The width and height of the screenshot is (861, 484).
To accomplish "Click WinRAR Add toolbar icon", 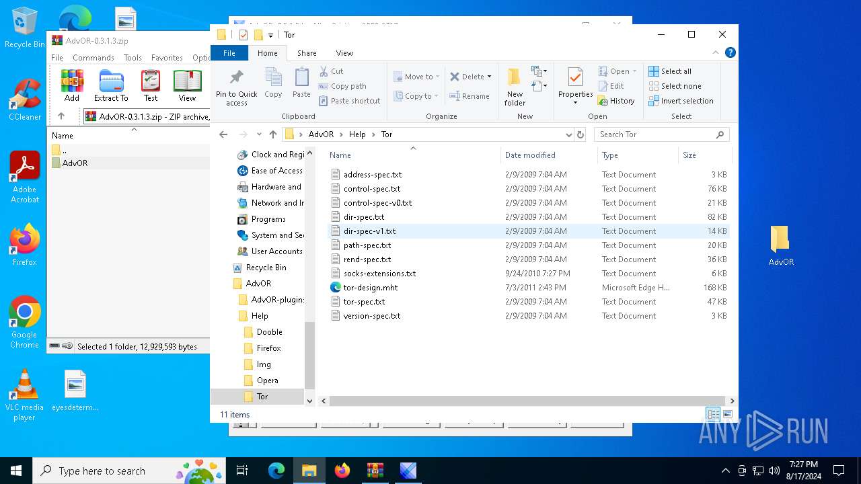I will [x=72, y=85].
